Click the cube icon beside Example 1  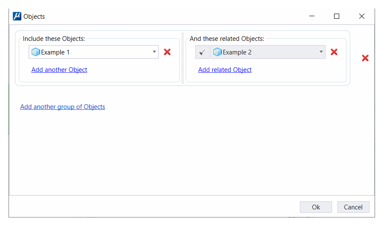coord(36,52)
